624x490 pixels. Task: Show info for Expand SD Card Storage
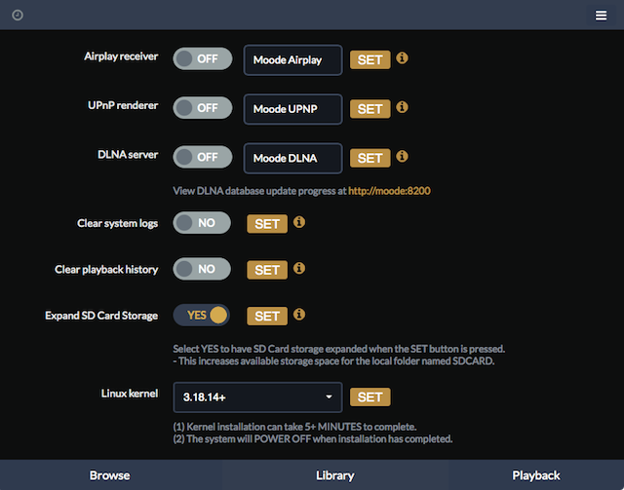pyautogui.click(x=299, y=315)
